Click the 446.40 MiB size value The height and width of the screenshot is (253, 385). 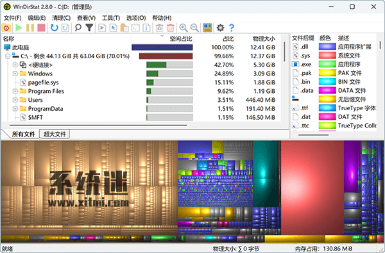tap(261, 100)
